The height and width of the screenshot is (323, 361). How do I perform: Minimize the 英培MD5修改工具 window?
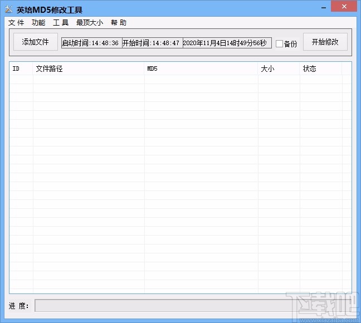tap(324, 7)
